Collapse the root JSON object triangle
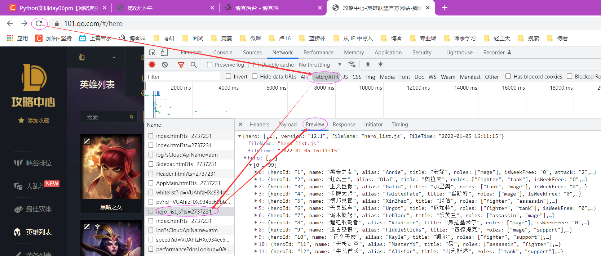 pos(239,136)
